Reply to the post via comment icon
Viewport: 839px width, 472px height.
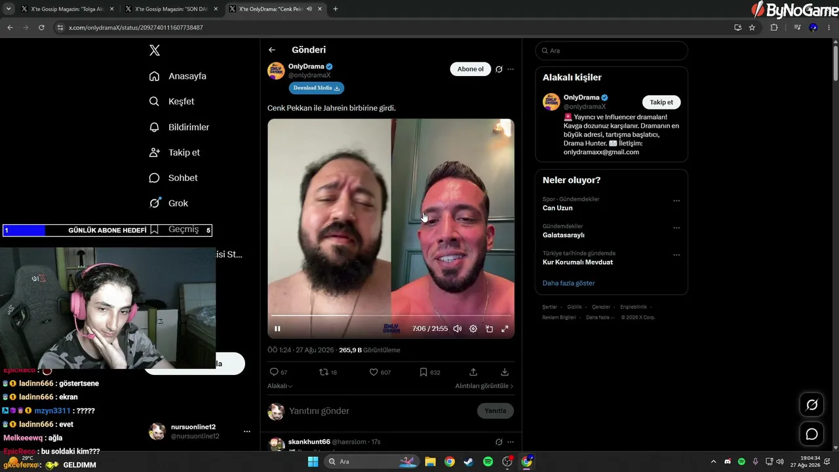pos(274,372)
